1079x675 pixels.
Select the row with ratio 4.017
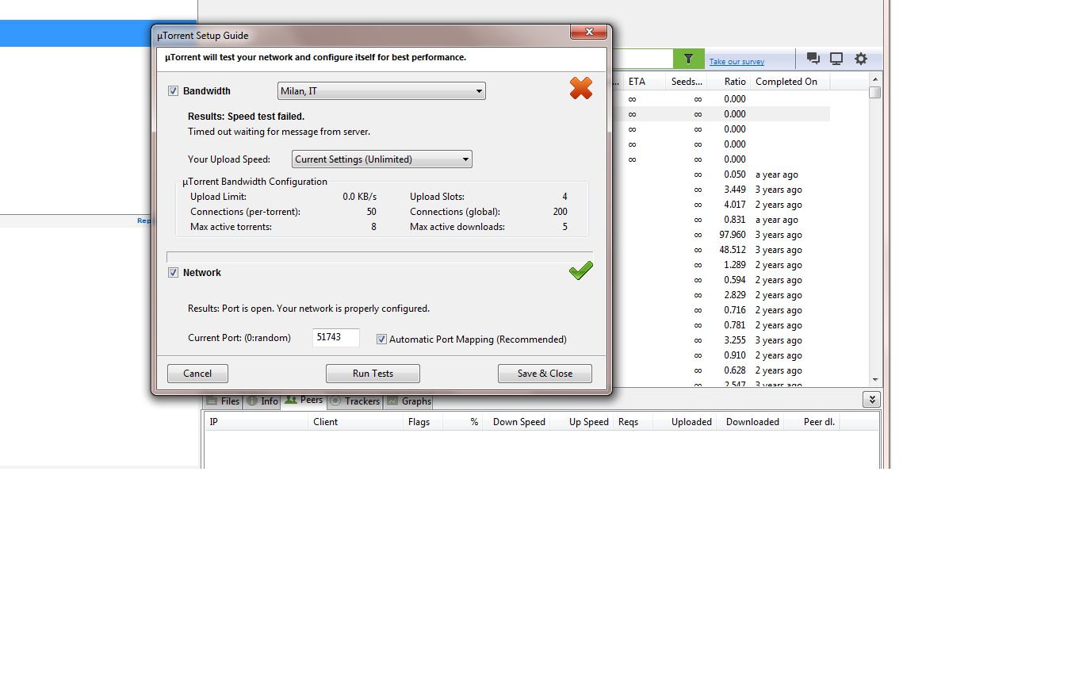point(720,205)
